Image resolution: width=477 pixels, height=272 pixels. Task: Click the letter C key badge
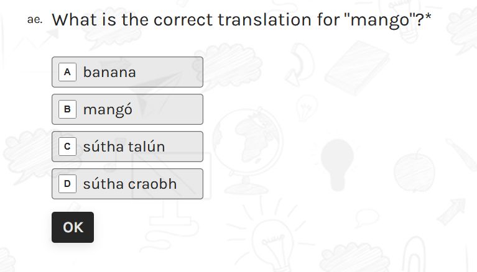pos(67,147)
